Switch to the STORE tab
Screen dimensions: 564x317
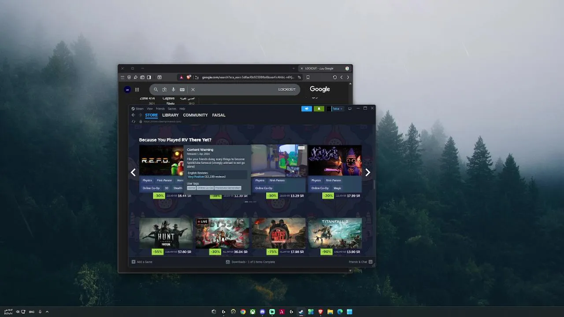(151, 115)
